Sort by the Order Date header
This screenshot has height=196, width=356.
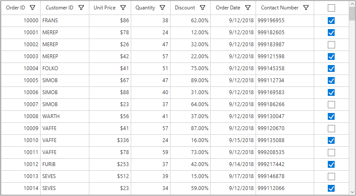tap(228, 8)
